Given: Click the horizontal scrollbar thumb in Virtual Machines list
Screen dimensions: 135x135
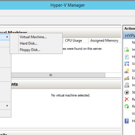Looking at the screenshot, I should (x=58, y=75).
